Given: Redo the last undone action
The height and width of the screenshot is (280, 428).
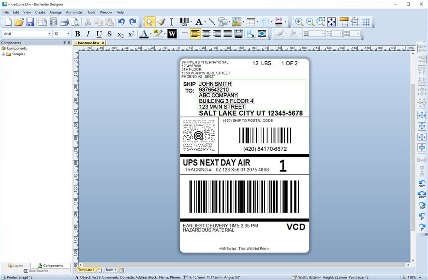Looking at the screenshot, I should [x=133, y=22].
